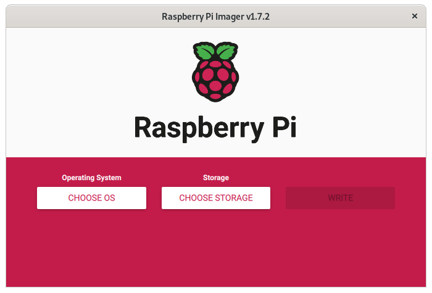Click the 'Operating System' label
Image resolution: width=432 pixels, height=293 pixels.
91,178
